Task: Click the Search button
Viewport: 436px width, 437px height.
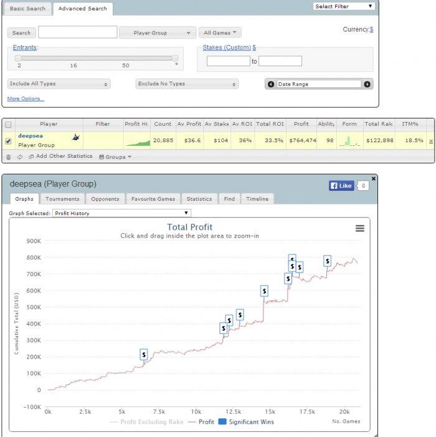Action: tap(21, 33)
